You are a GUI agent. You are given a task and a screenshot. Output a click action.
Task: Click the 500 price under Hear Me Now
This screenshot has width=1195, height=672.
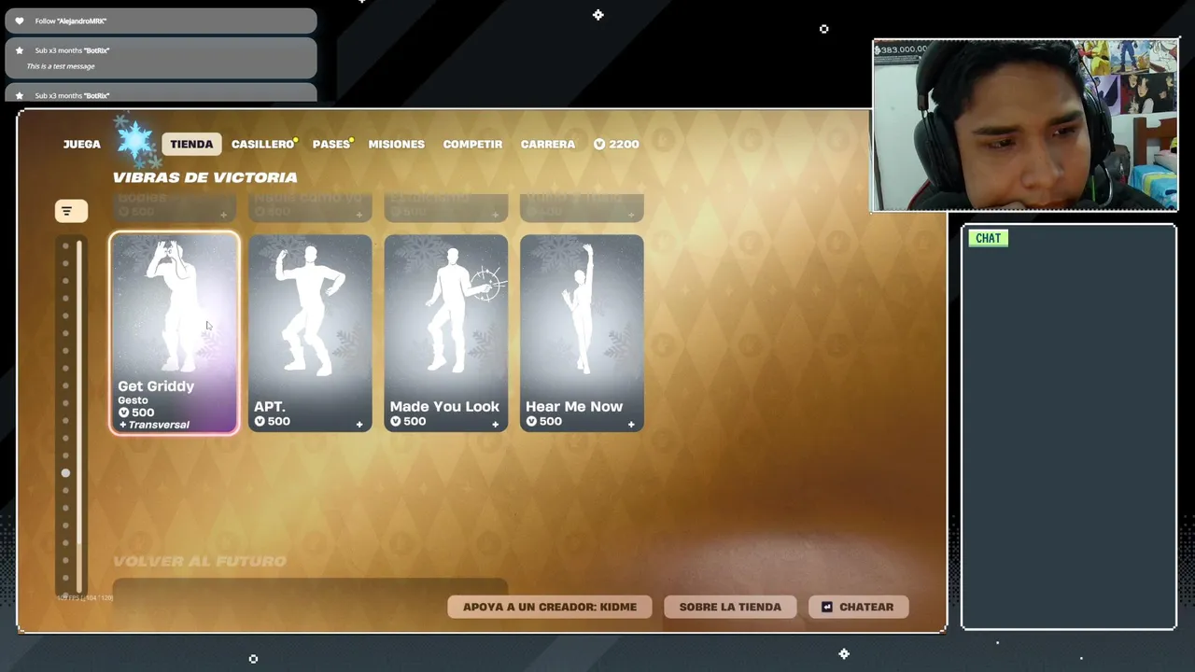[x=543, y=422]
